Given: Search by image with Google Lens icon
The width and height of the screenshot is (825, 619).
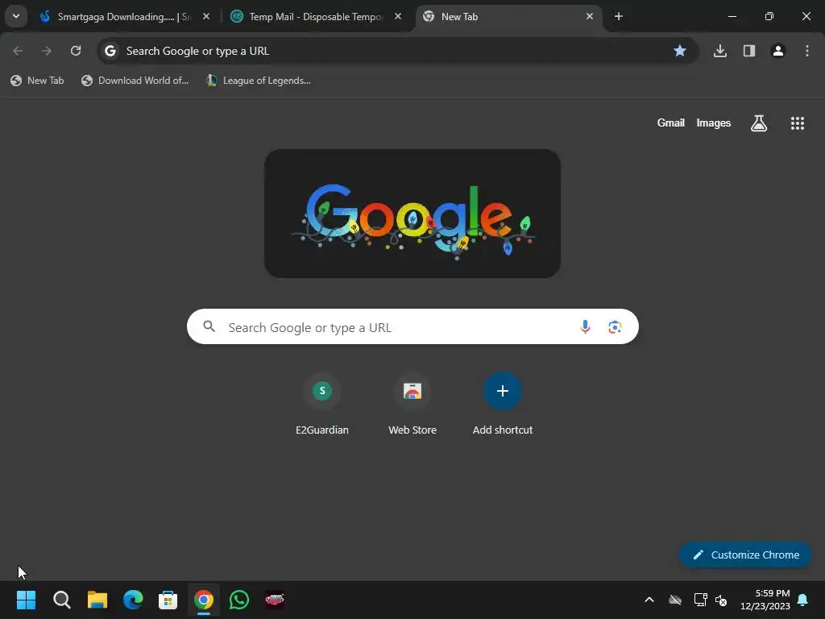Looking at the screenshot, I should pyautogui.click(x=615, y=327).
